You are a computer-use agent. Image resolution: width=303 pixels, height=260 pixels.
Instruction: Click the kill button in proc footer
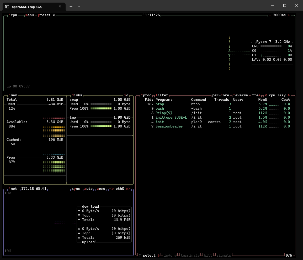[208, 255]
